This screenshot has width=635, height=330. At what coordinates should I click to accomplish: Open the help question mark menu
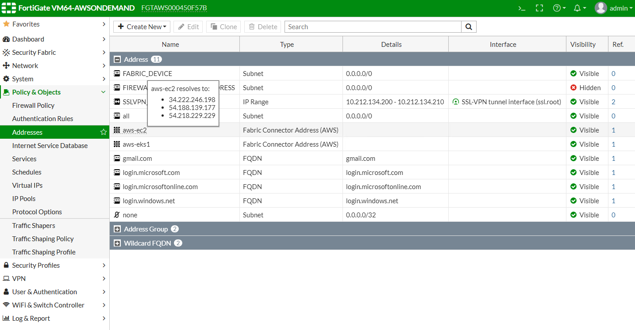pos(559,8)
